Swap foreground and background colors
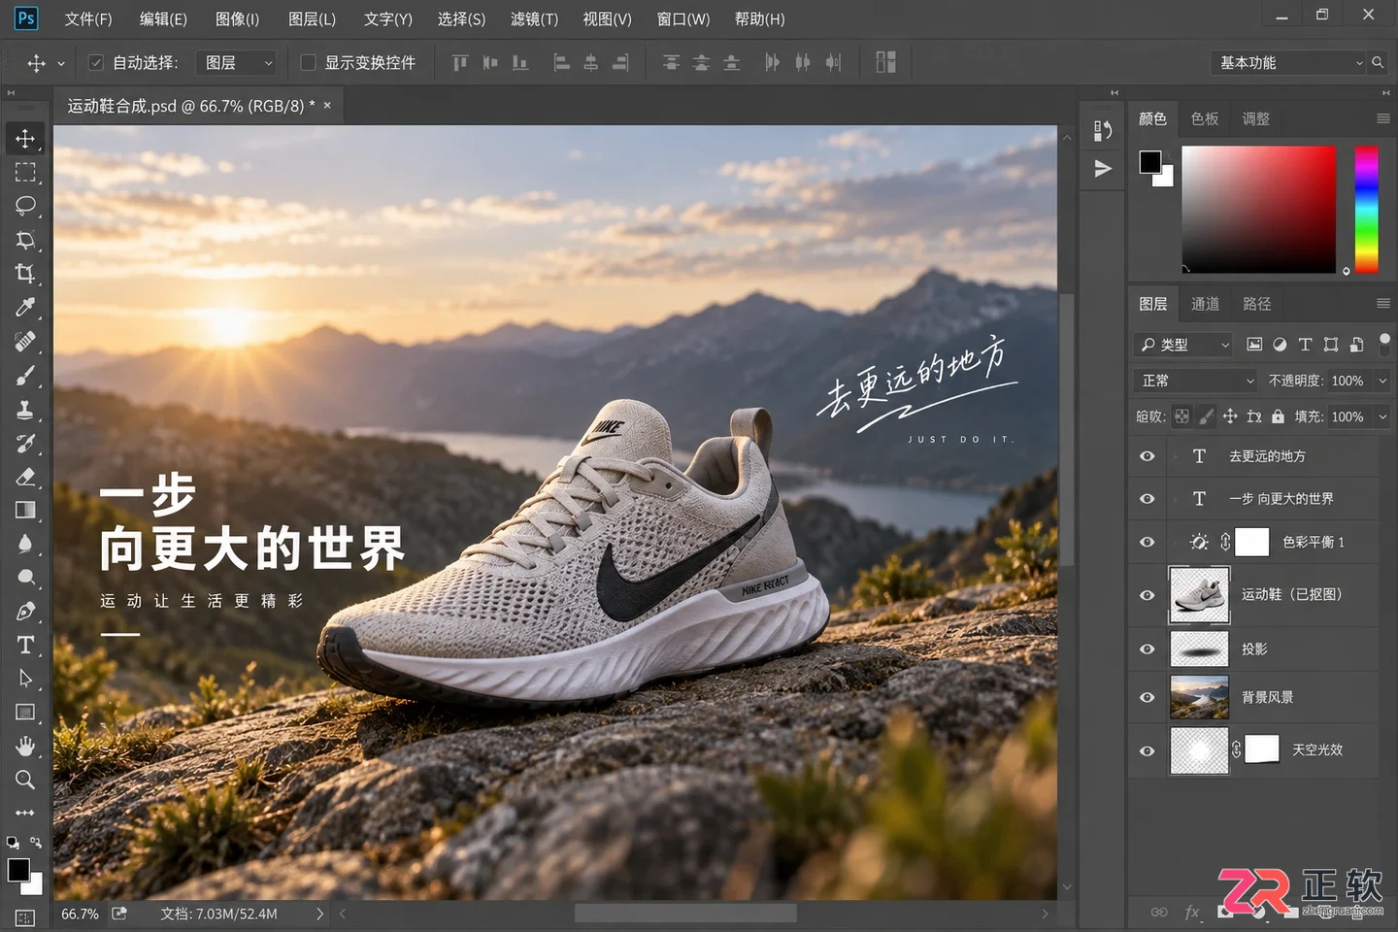The height and width of the screenshot is (932, 1398). (x=36, y=843)
